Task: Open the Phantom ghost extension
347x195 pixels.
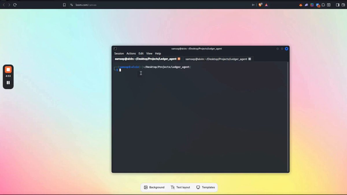Action: pos(307,5)
